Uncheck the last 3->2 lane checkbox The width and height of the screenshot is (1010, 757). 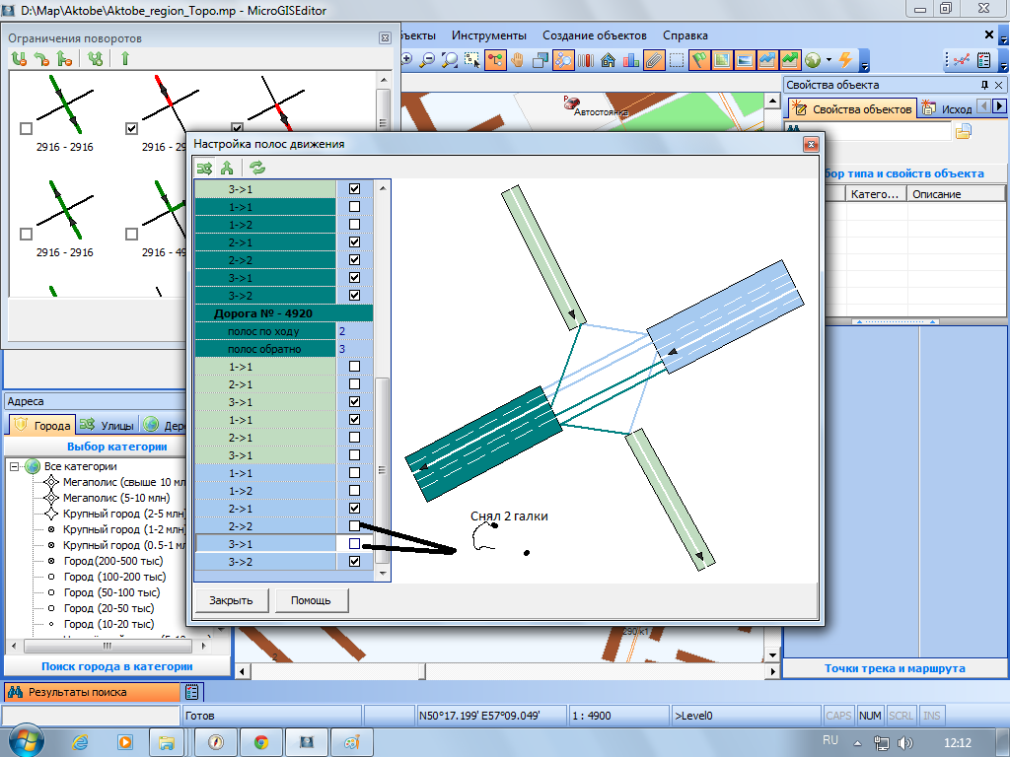354,561
